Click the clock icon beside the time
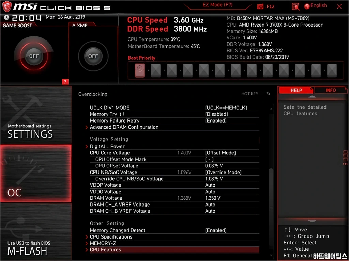 (7, 17)
